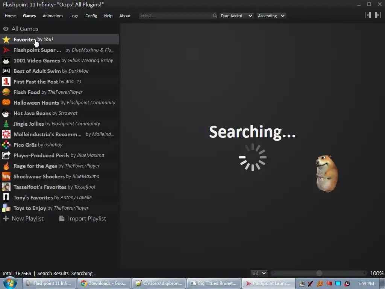Click the Pico Gr8s colorful icon
Viewport: 385px width, 289px height.
(6, 145)
